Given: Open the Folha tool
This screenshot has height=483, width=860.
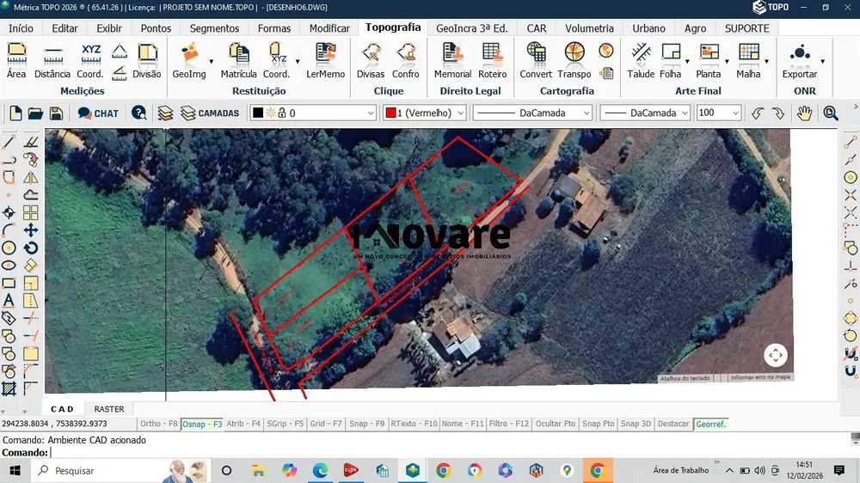Looking at the screenshot, I should [670, 61].
